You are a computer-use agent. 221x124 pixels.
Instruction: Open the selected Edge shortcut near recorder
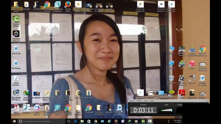(119, 110)
